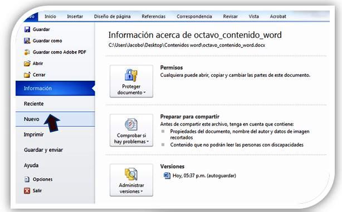The image size is (342, 212).
Task: Open the Proteger documento dropdown
Action: [x=131, y=81]
